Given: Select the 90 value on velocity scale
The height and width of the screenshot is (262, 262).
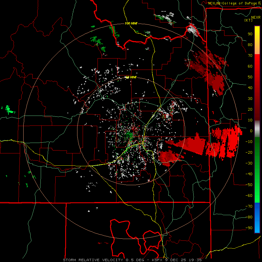Looking at the screenshot, I should point(250,34).
